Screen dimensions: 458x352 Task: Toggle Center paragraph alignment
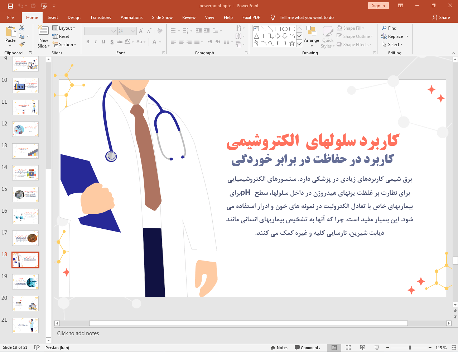tap(181, 42)
